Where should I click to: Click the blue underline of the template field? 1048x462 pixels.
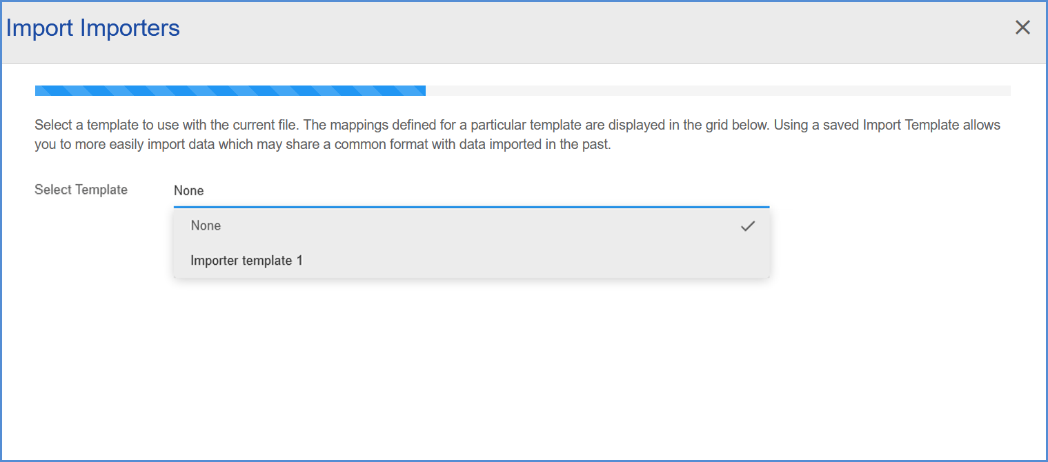(x=471, y=207)
